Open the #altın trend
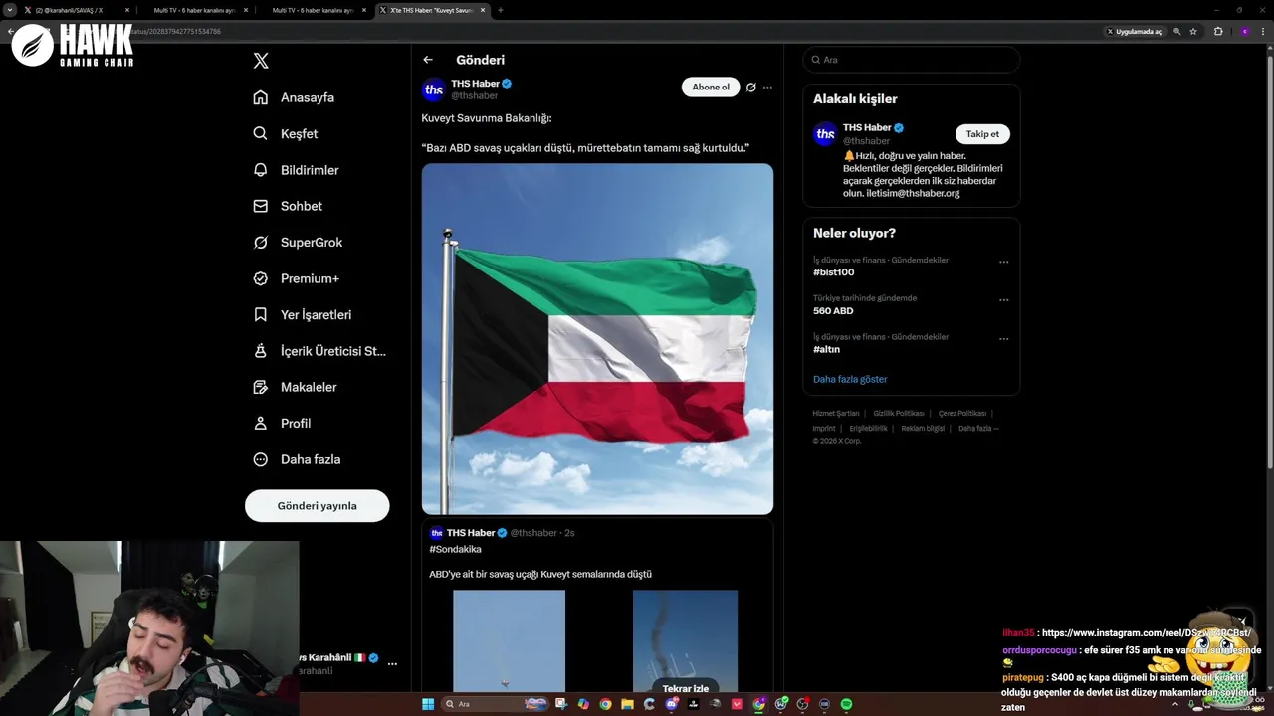Image resolution: width=1274 pixels, height=716 pixels. pos(827,349)
